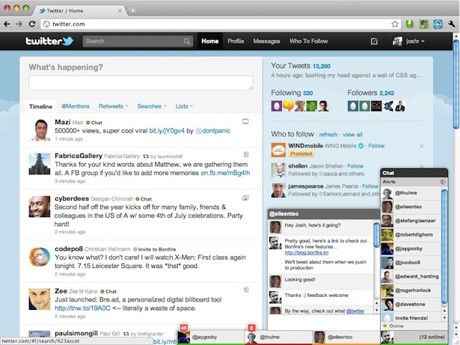460x345 pixels.
Task: Open the browser wrench settings menu
Action: point(452,24)
